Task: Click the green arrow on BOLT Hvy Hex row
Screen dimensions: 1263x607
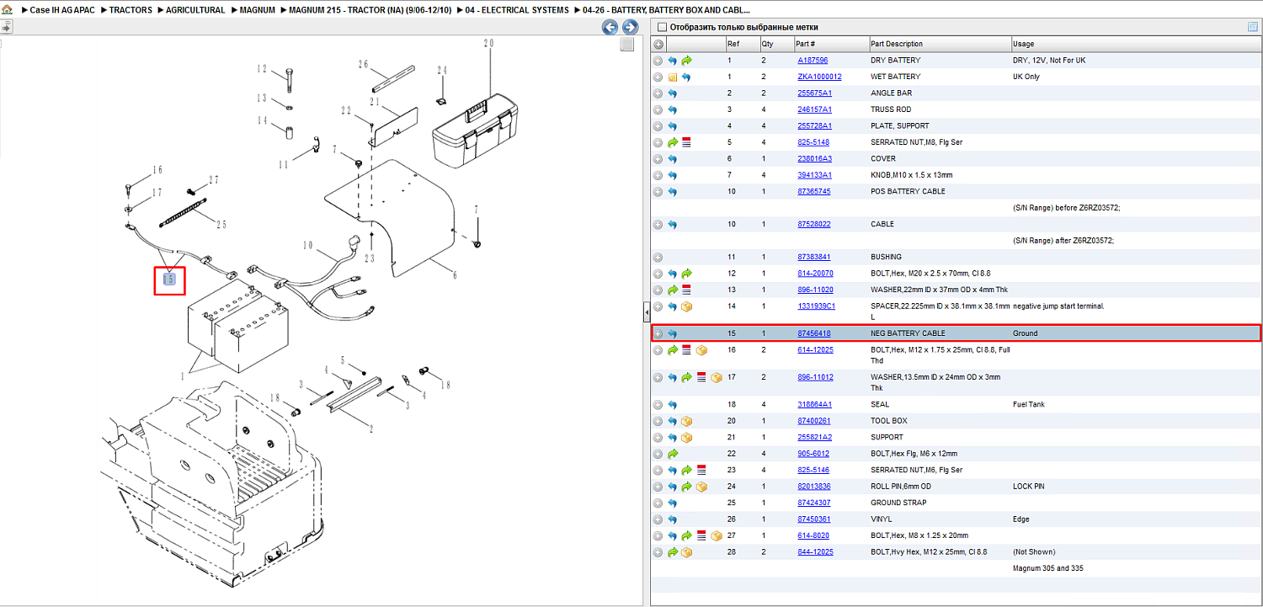Action: (x=673, y=552)
